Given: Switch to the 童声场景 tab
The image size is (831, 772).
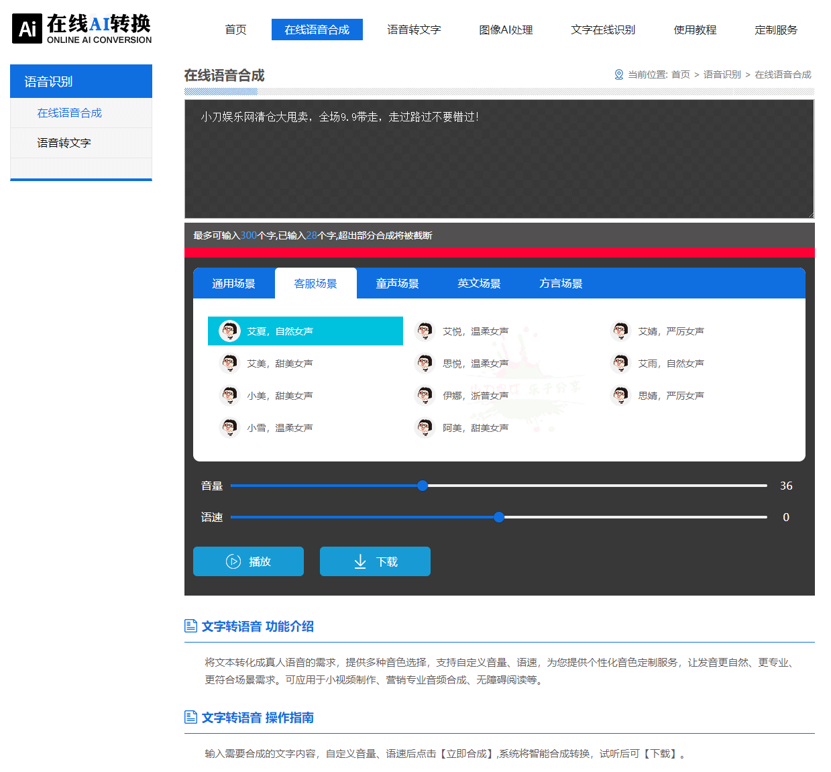Looking at the screenshot, I should tap(397, 284).
